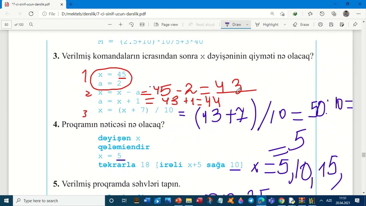Open the Page view options

[166, 25]
